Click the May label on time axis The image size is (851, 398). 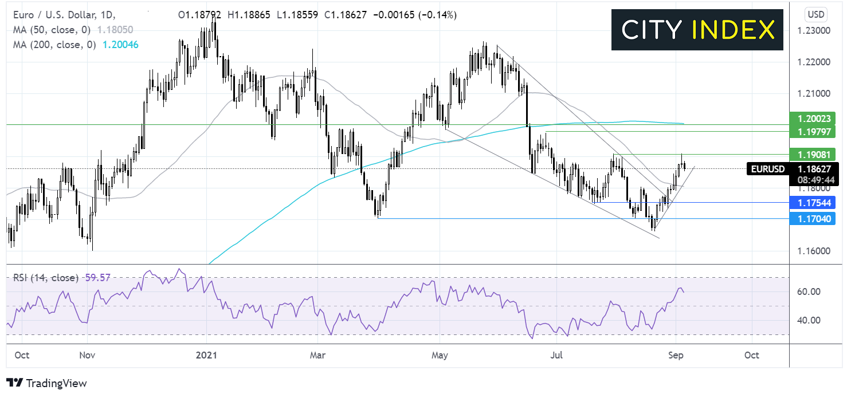pyautogui.click(x=440, y=355)
